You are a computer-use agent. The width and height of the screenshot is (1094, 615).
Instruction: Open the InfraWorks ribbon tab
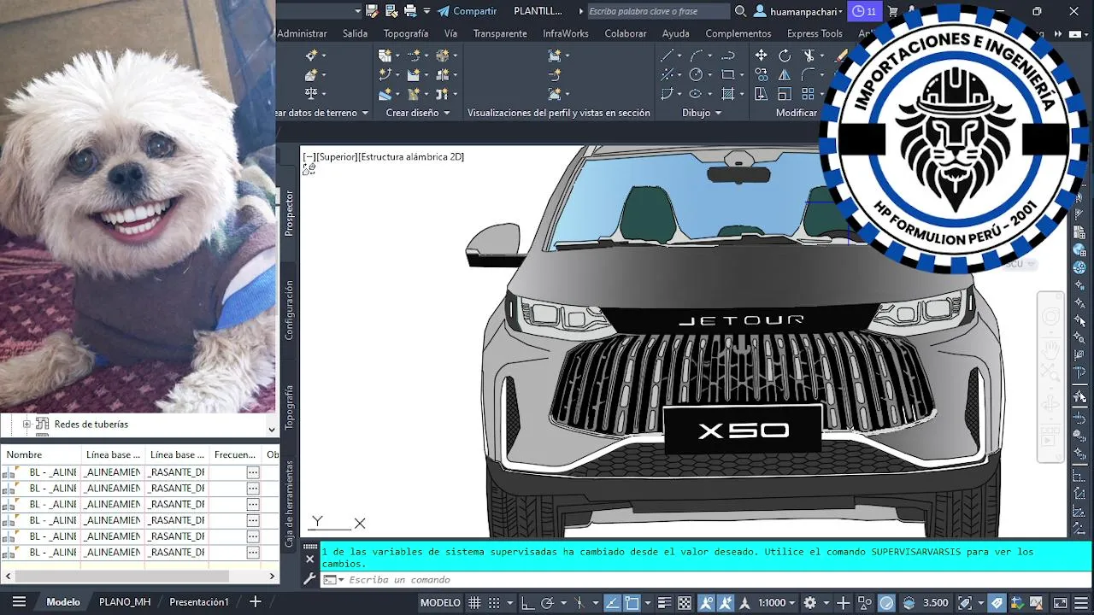565,33
